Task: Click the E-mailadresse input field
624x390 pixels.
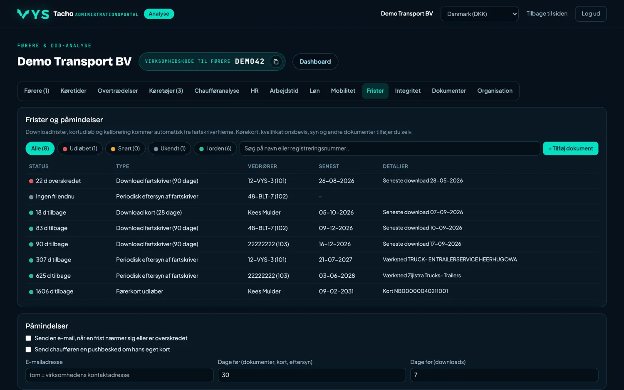Action: click(119, 375)
